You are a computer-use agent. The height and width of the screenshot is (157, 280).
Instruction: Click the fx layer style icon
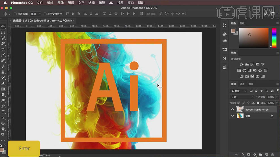[243, 154]
